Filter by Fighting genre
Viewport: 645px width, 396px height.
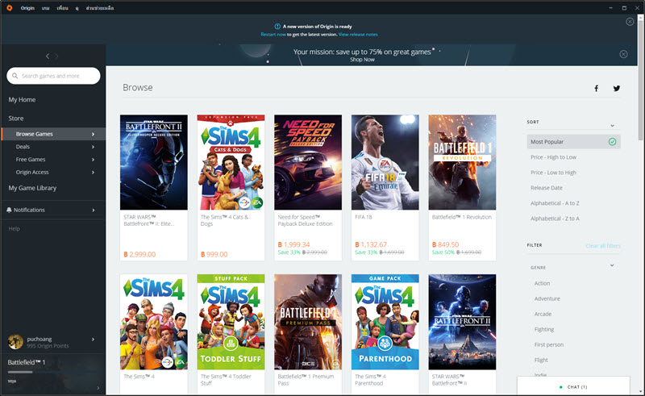(x=544, y=329)
